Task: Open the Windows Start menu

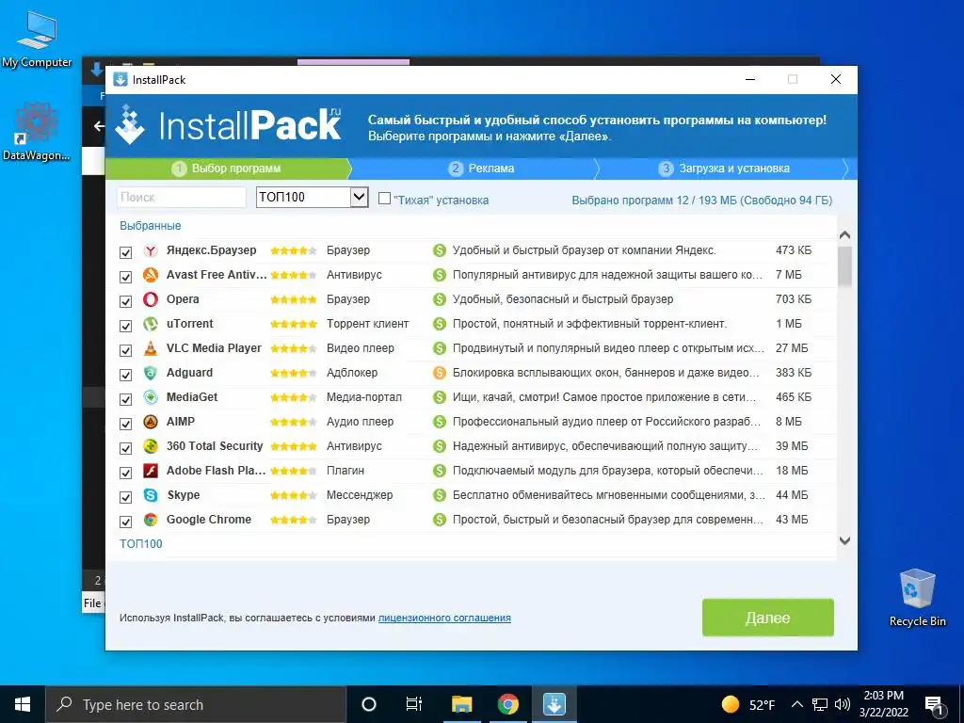Action: (23, 704)
